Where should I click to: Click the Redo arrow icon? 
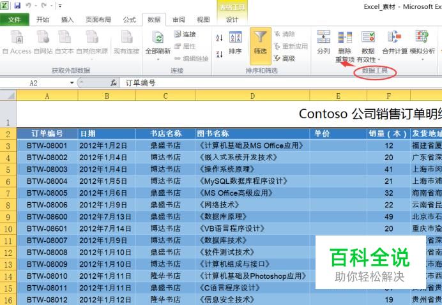(x=43, y=5)
